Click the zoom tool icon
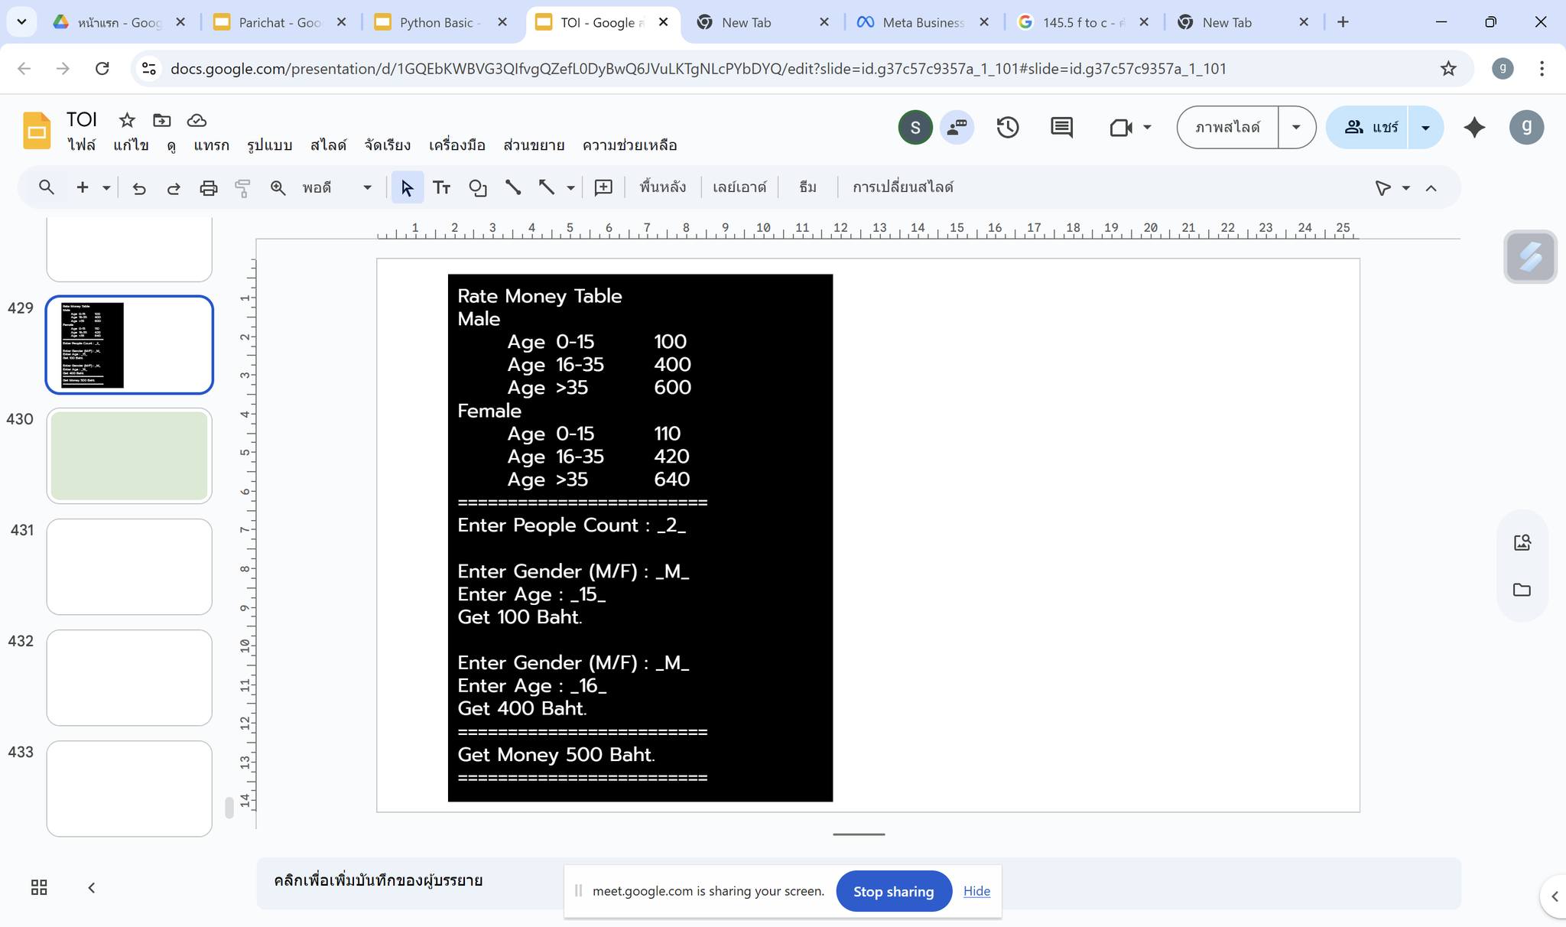The image size is (1566, 927). click(x=278, y=188)
